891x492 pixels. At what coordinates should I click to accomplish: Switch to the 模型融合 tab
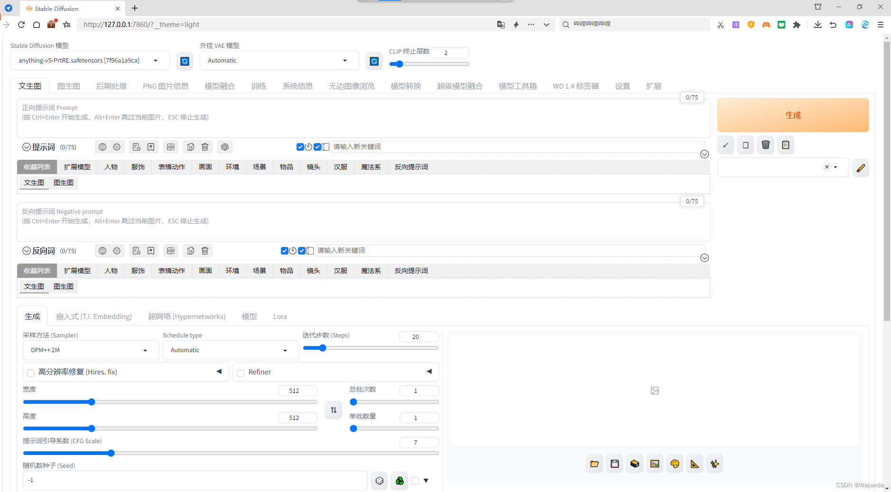pos(220,86)
